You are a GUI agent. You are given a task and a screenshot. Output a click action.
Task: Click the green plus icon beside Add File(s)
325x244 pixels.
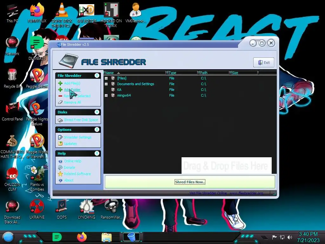[x=60, y=83]
